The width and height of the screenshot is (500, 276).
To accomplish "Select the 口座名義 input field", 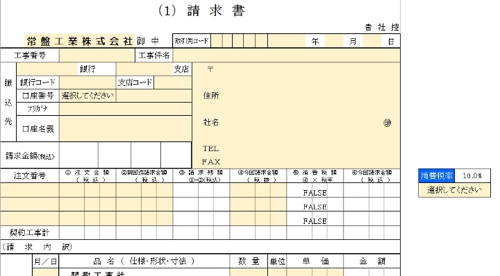I will (x=125, y=128).
